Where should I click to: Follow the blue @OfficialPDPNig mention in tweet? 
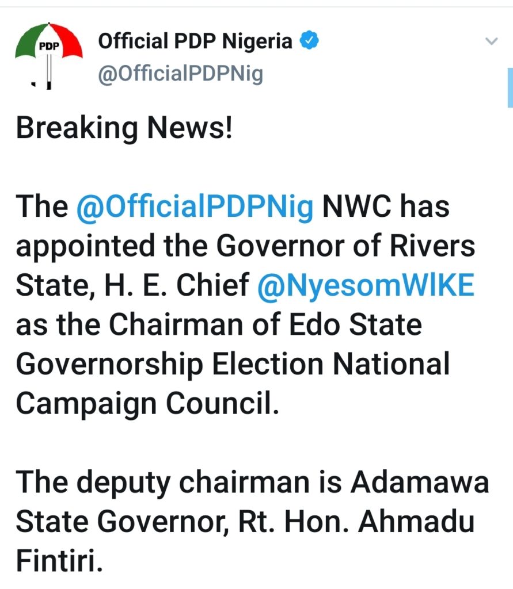(195, 206)
